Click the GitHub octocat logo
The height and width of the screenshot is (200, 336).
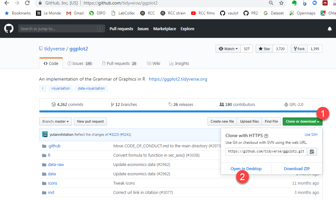click(9, 29)
